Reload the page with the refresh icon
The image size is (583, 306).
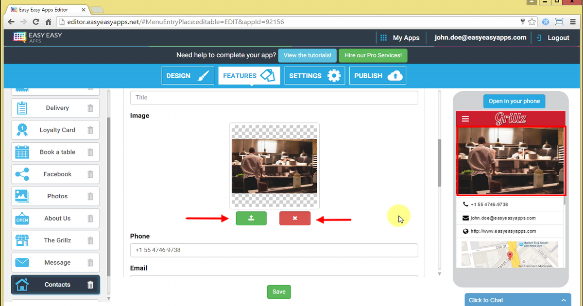[35, 21]
